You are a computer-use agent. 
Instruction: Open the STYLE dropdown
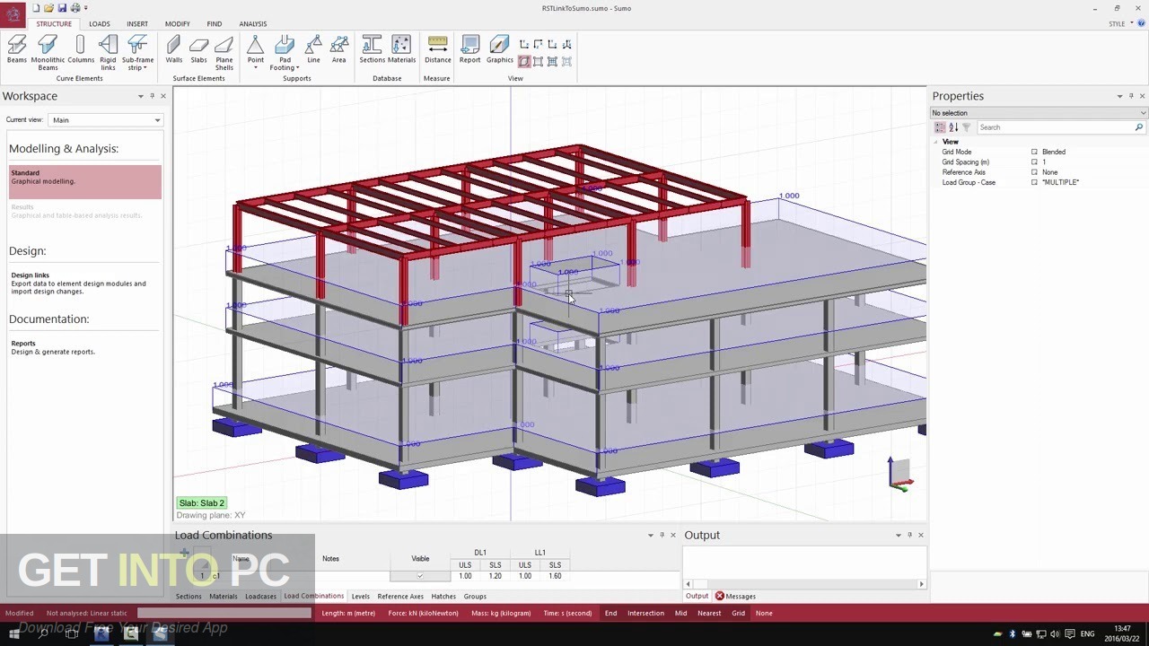point(1120,24)
